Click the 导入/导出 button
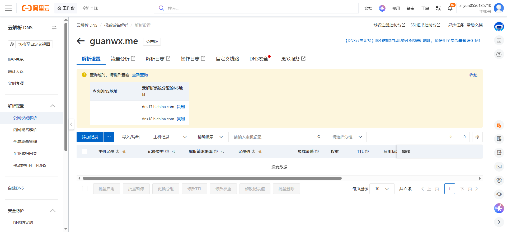This screenshot has width=507, height=232. (x=131, y=137)
